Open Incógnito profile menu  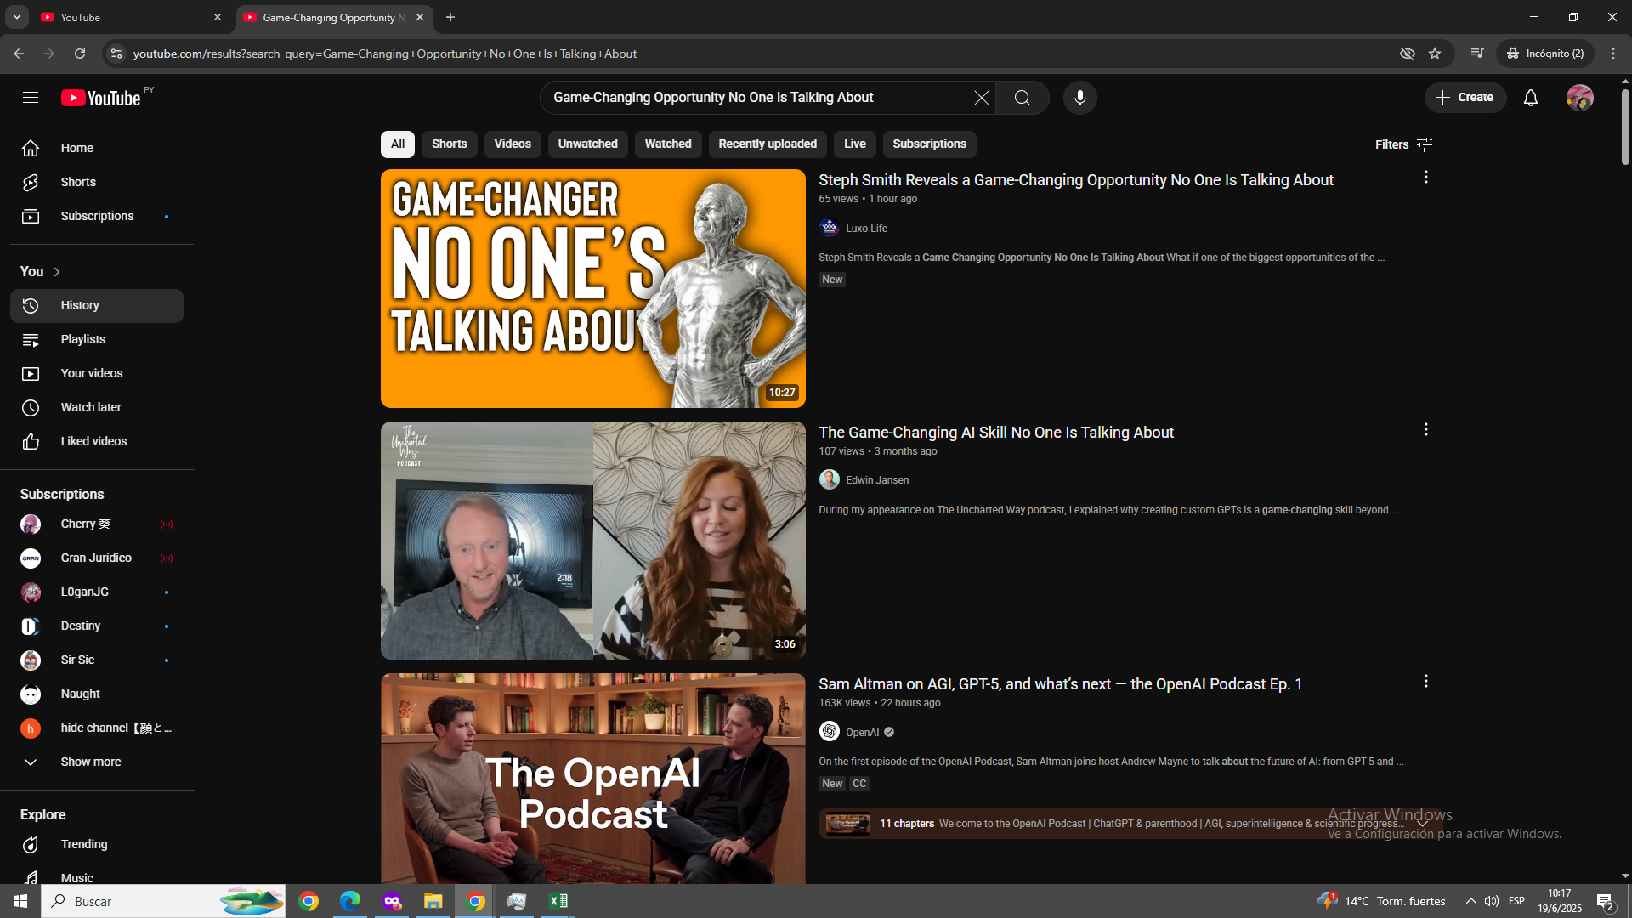tap(1546, 54)
